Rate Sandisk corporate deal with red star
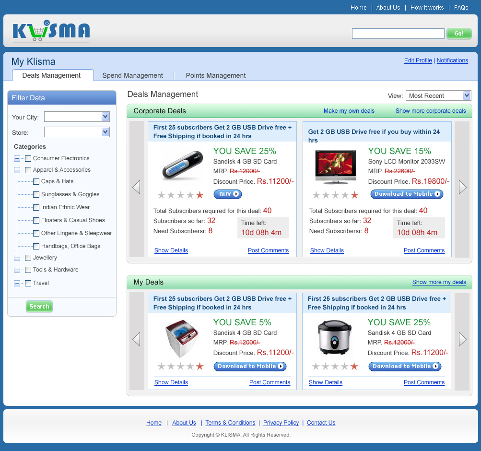Screen dimensions: 481x451 pyautogui.click(x=199, y=195)
